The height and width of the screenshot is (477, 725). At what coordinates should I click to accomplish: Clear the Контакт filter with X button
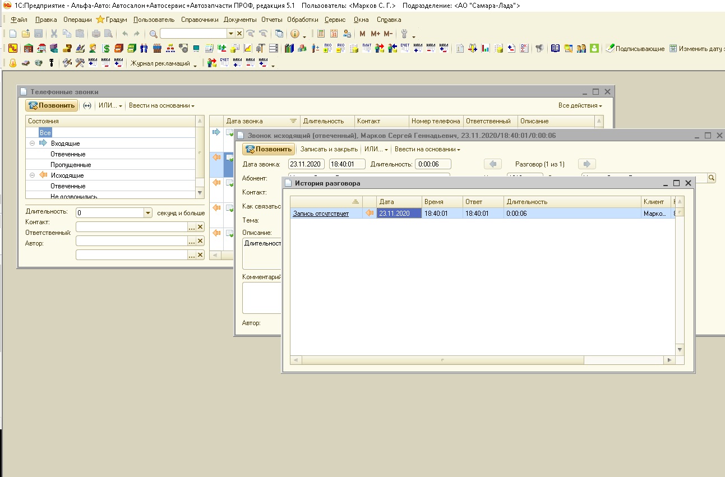(x=200, y=227)
